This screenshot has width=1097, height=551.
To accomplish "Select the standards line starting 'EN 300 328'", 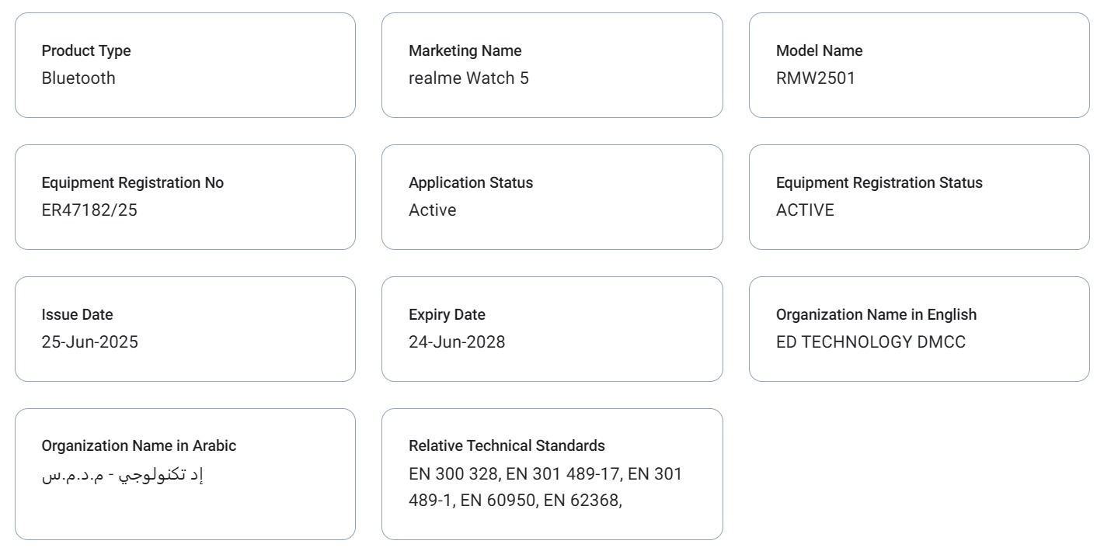I will pyautogui.click(x=545, y=473).
